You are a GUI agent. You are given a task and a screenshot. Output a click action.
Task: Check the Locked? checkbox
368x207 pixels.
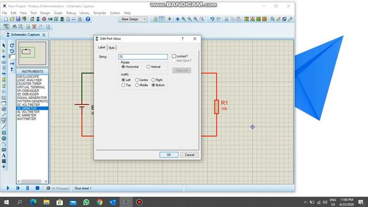(x=174, y=56)
